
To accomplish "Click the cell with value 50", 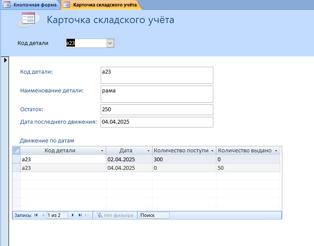I will tap(248, 168).
